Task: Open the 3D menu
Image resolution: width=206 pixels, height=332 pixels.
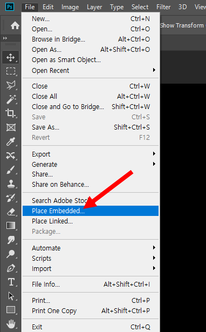Action: (x=182, y=7)
